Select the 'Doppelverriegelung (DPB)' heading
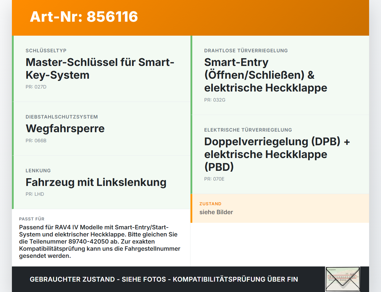Screen dimensions: 381x292 click(277, 154)
